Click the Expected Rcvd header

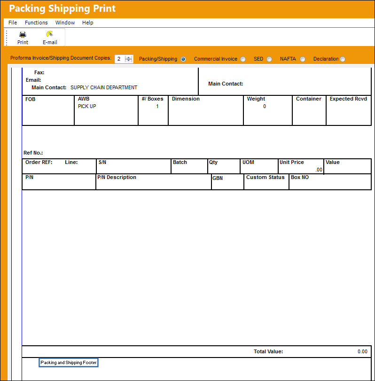[348, 99]
